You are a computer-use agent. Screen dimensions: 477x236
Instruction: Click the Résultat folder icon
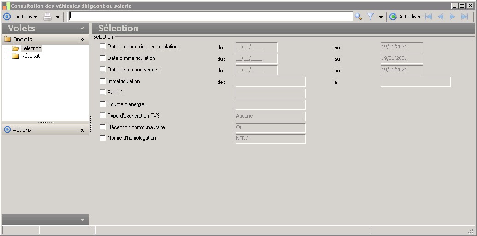click(15, 56)
